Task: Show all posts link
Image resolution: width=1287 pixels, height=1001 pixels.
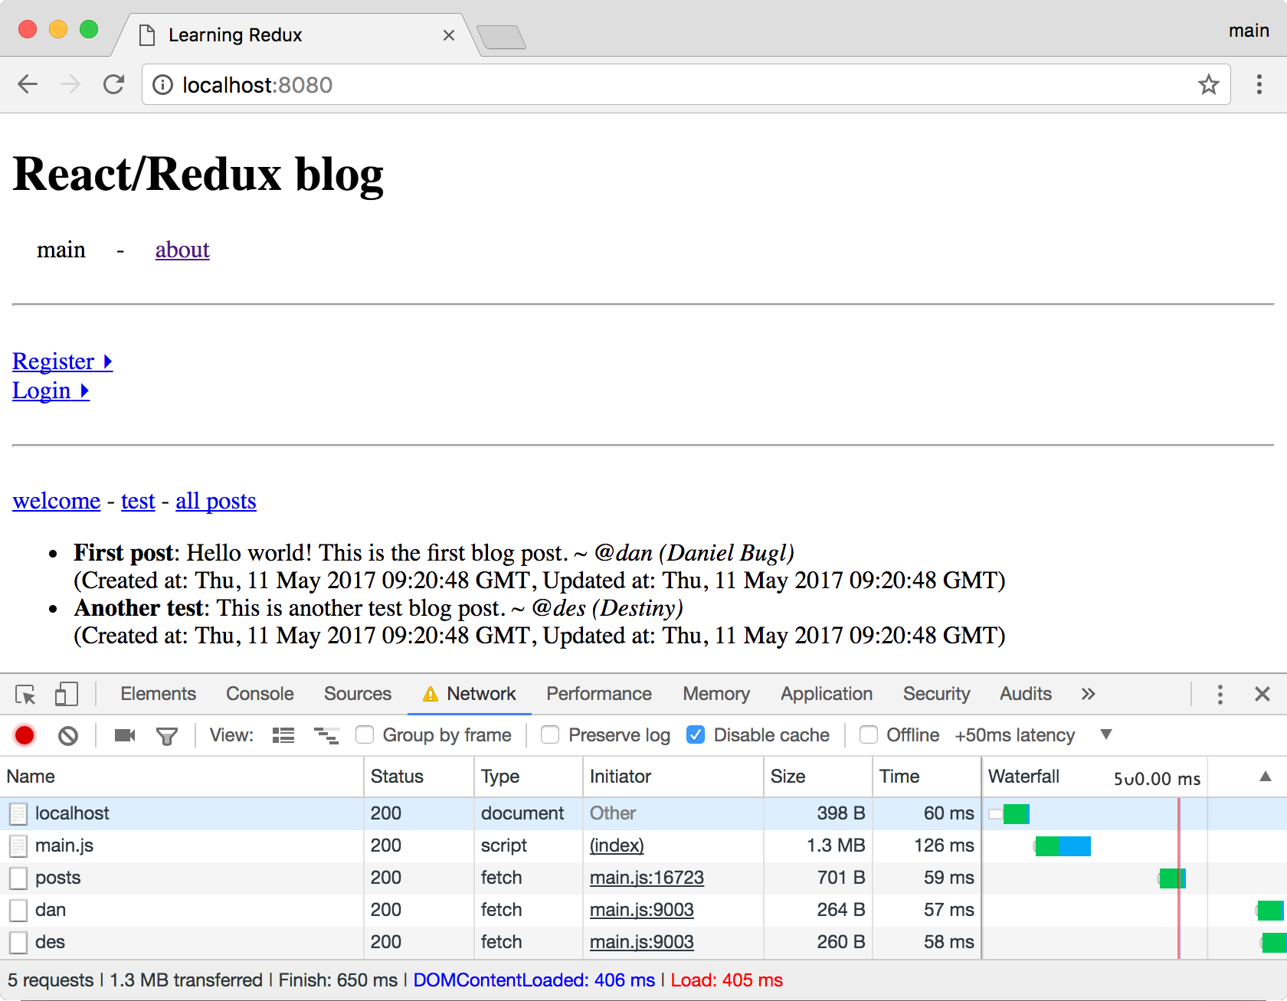Action: coord(216,501)
